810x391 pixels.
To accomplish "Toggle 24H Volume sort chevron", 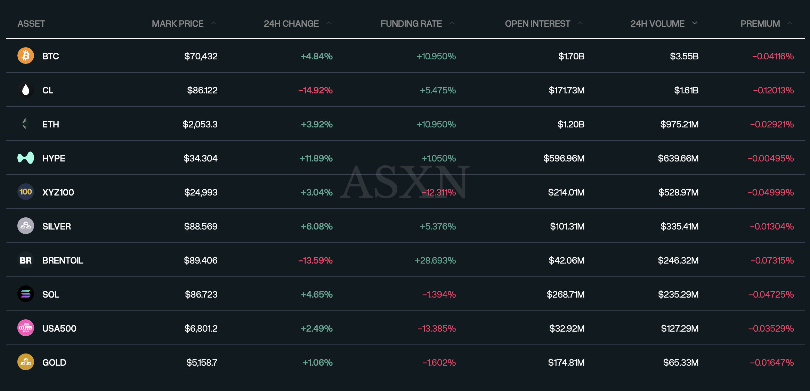I will (695, 23).
